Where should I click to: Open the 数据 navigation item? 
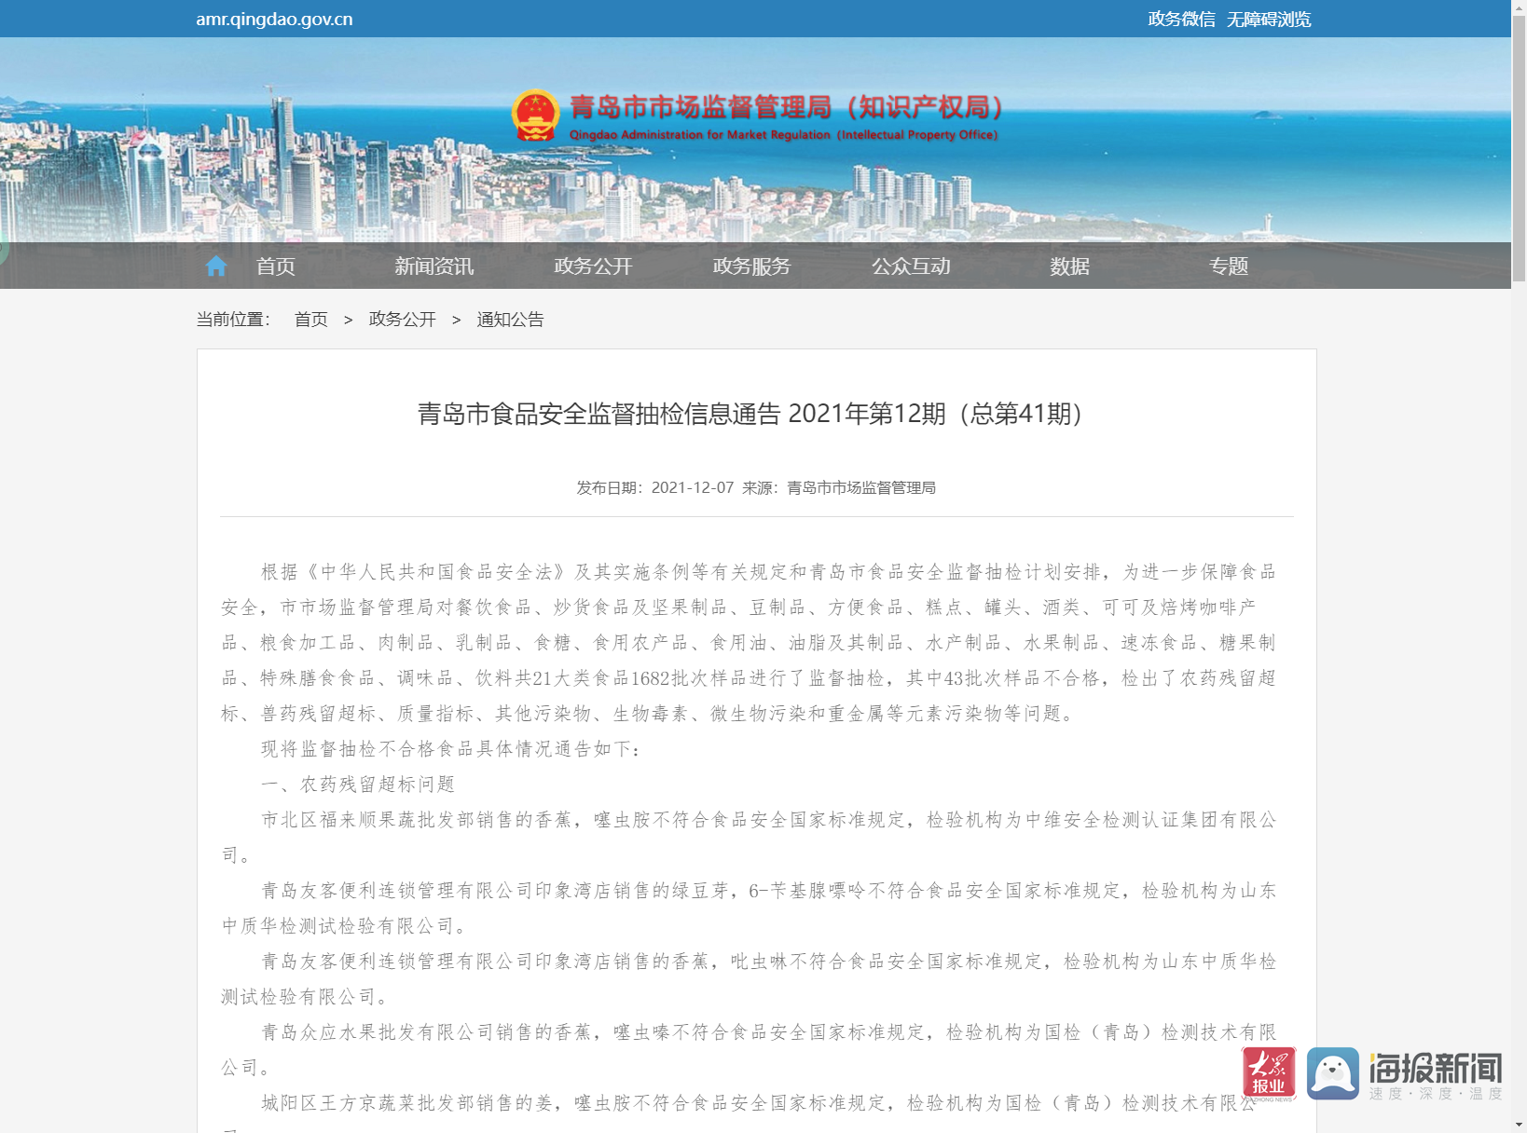click(x=1069, y=266)
